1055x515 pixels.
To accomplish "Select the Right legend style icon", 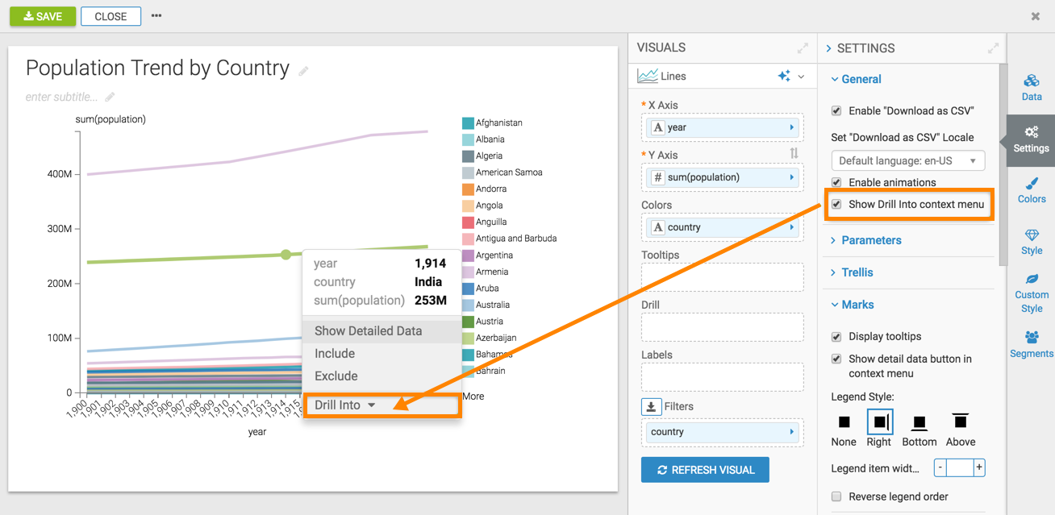I will [879, 422].
